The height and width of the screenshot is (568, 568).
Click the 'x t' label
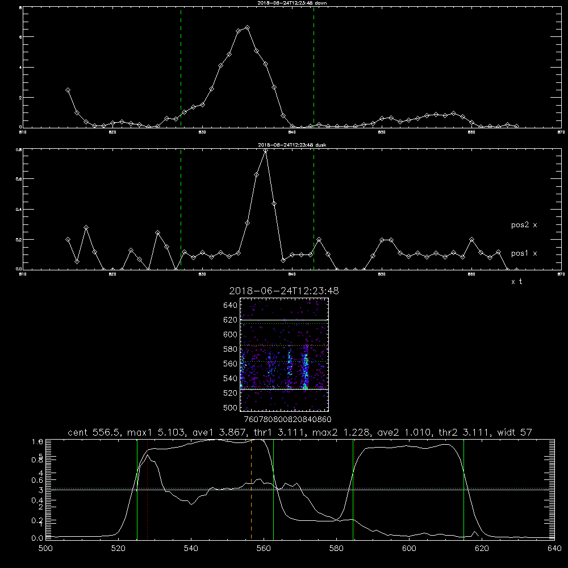516,282
